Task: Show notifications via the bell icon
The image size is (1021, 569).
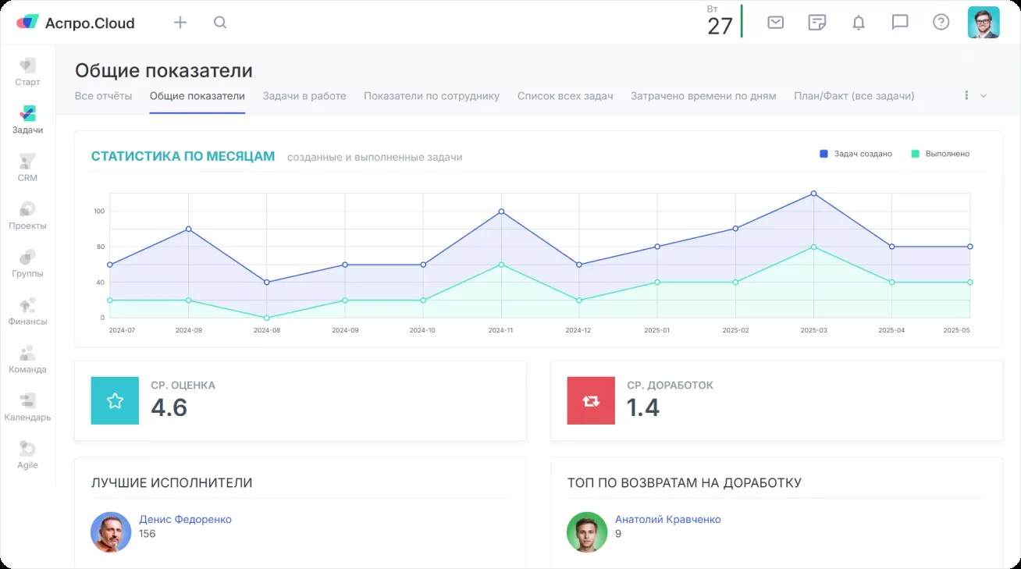Action: (x=859, y=23)
